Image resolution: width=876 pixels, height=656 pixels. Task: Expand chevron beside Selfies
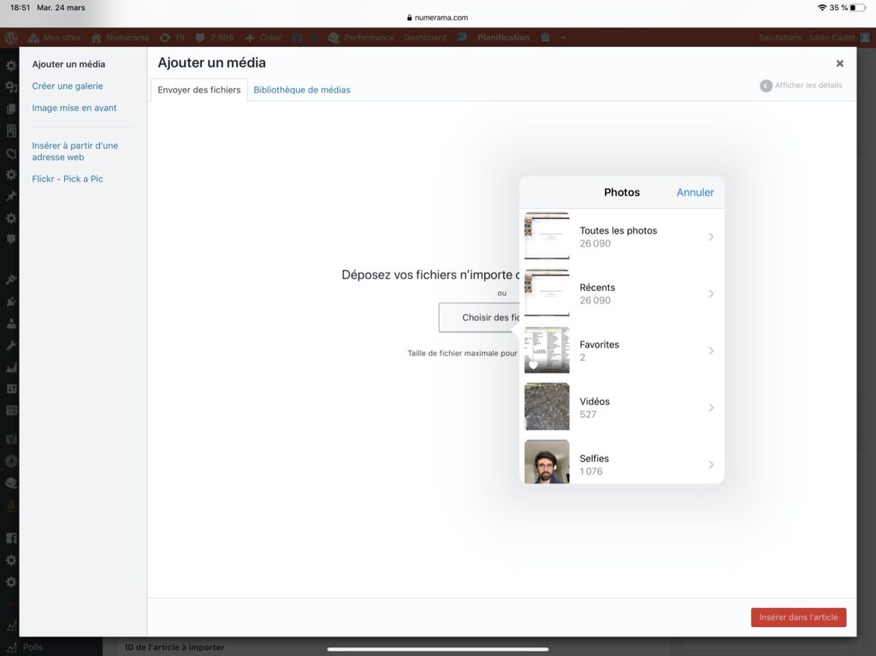coord(711,465)
